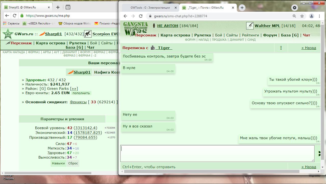Open СИНД sublink in chat window

click(251, 40)
